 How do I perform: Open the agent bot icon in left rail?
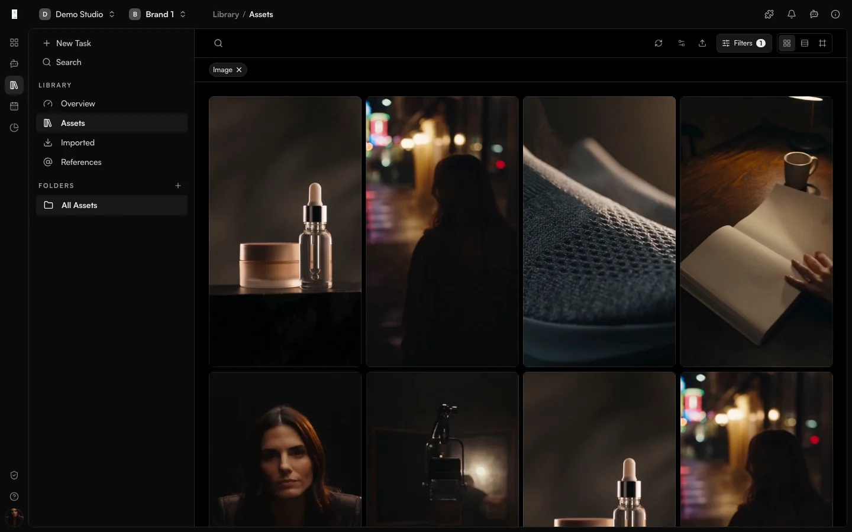point(14,64)
